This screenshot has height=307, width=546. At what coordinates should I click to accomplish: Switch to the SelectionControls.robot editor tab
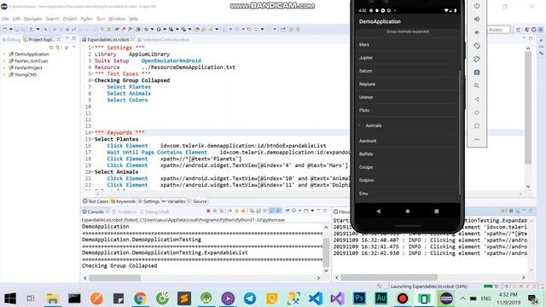pos(164,40)
